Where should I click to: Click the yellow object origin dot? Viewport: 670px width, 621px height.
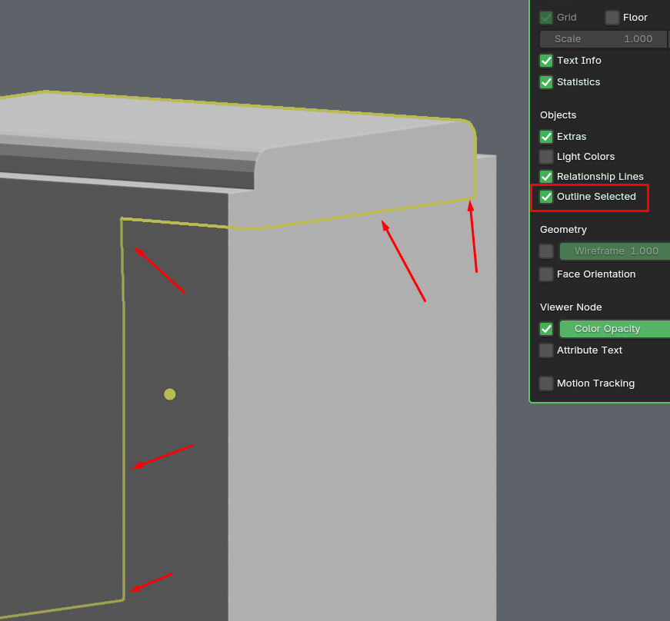click(x=170, y=394)
